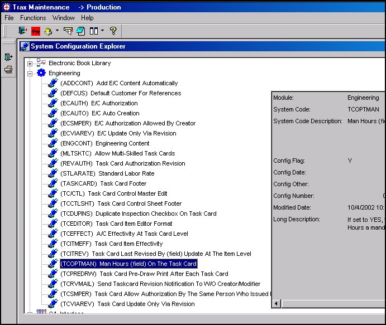Select (DEFCUS) Default Customer For References

[121, 93]
